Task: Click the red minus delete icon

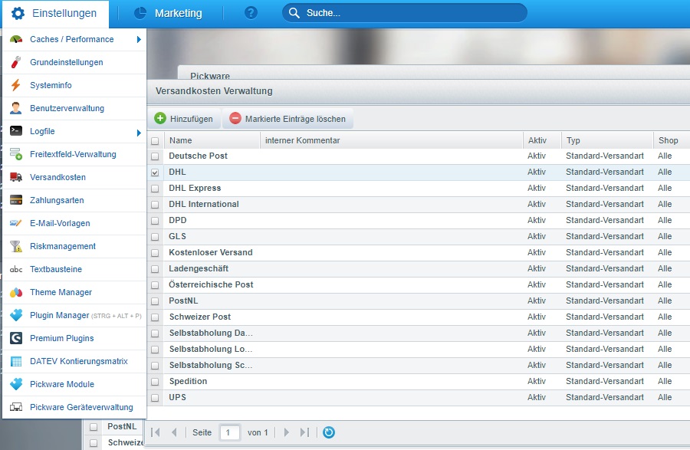Action: (x=235, y=118)
